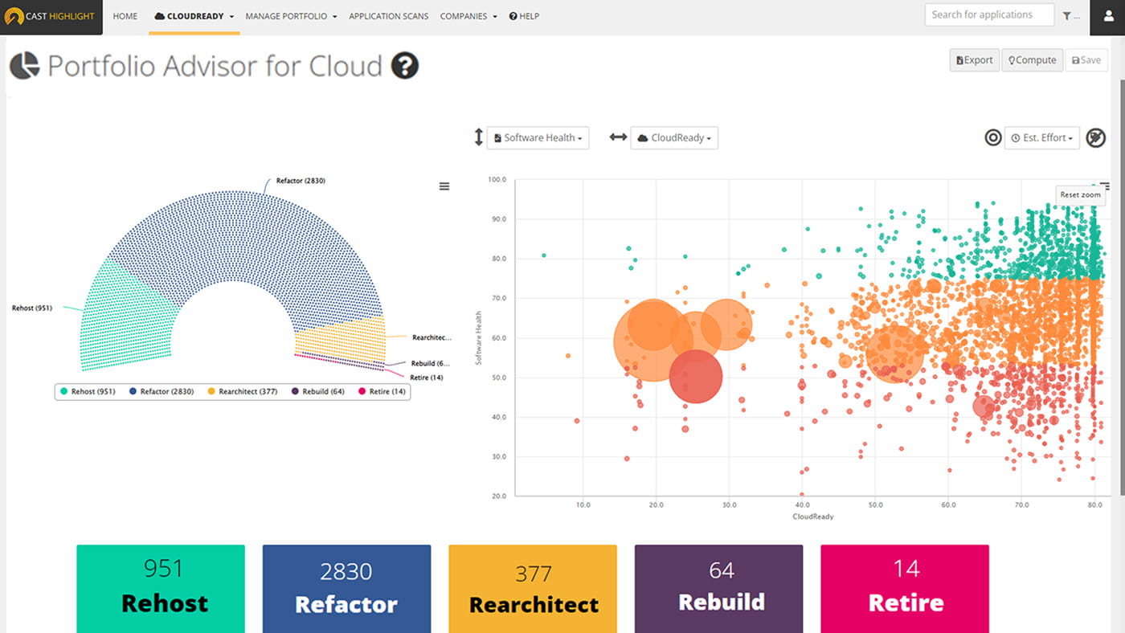This screenshot has width=1125, height=633.
Task: Click the Portfolio Advisor help question mark
Action: pos(403,66)
